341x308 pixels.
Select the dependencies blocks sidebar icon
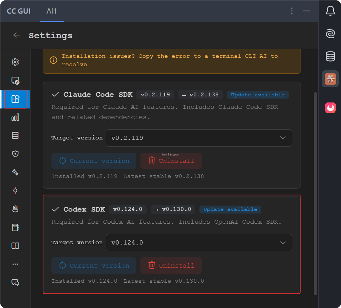[15, 99]
